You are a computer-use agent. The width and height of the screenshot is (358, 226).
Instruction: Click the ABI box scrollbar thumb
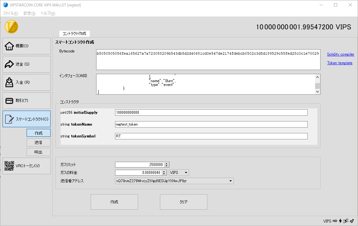pyautogui.click(x=317, y=86)
